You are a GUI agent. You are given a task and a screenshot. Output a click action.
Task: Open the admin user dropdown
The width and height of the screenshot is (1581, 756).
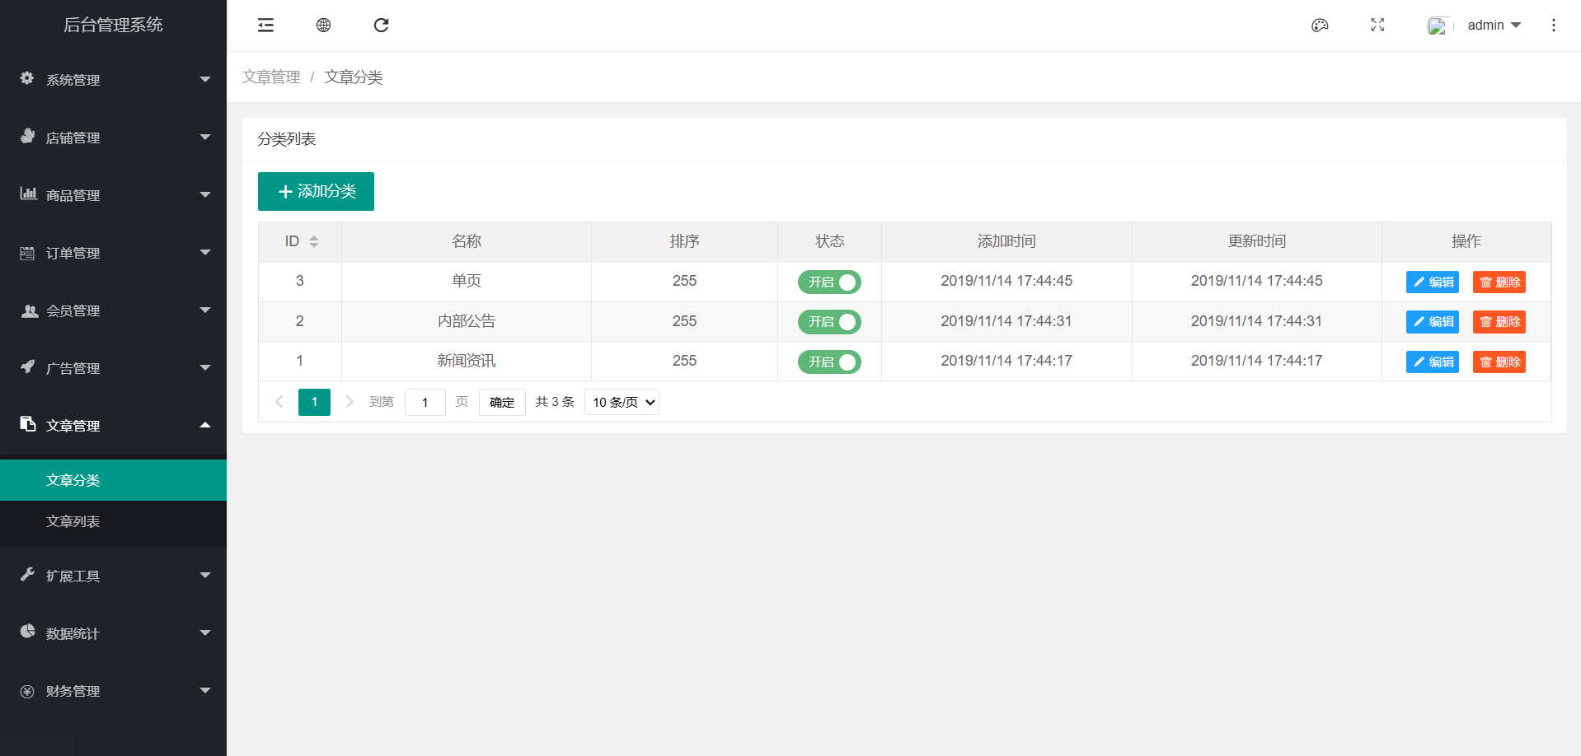1494,26
